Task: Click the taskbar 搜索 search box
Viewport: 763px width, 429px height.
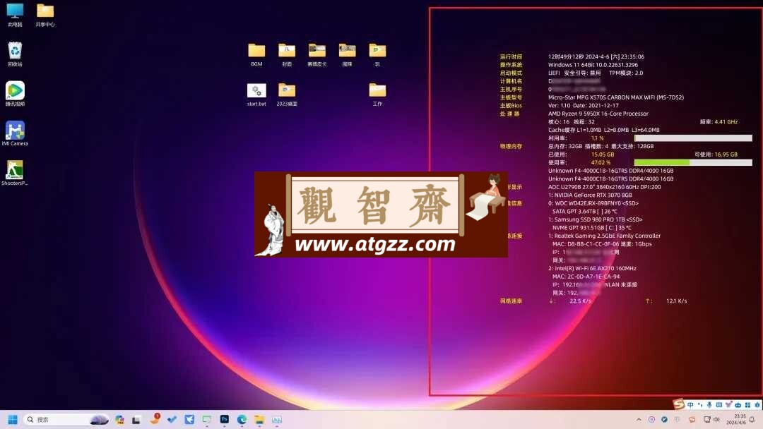Action: click(66, 419)
